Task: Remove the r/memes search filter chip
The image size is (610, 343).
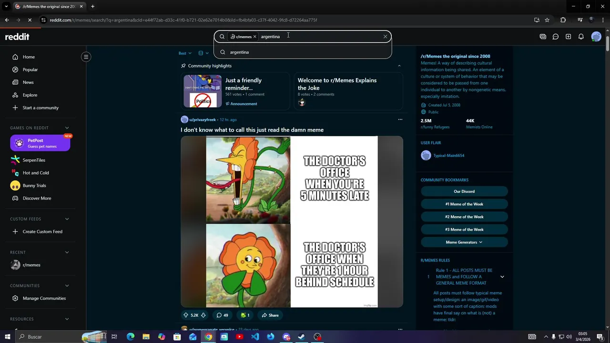Action: click(255, 37)
